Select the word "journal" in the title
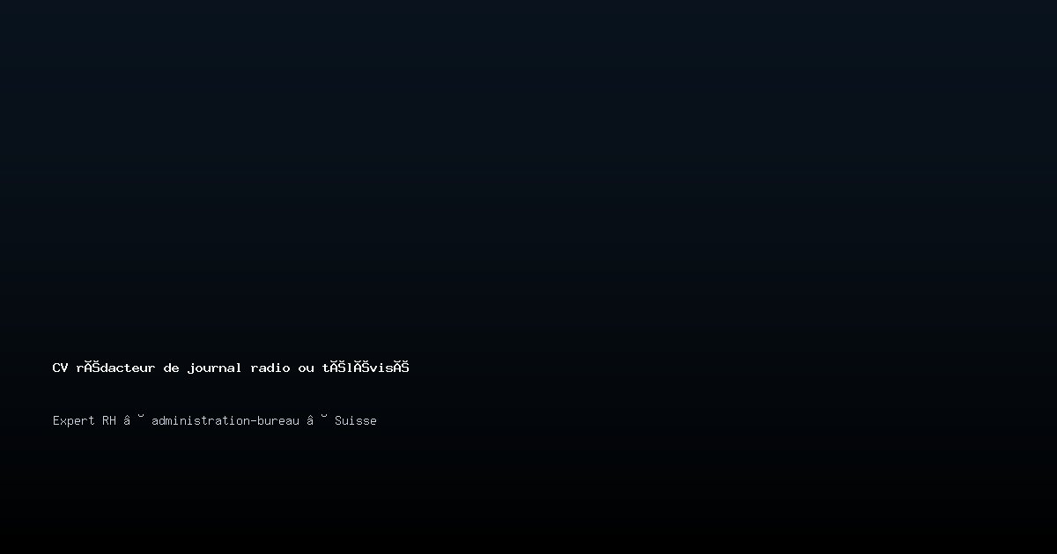Image resolution: width=1057 pixels, height=554 pixels. click(x=214, y=368)
